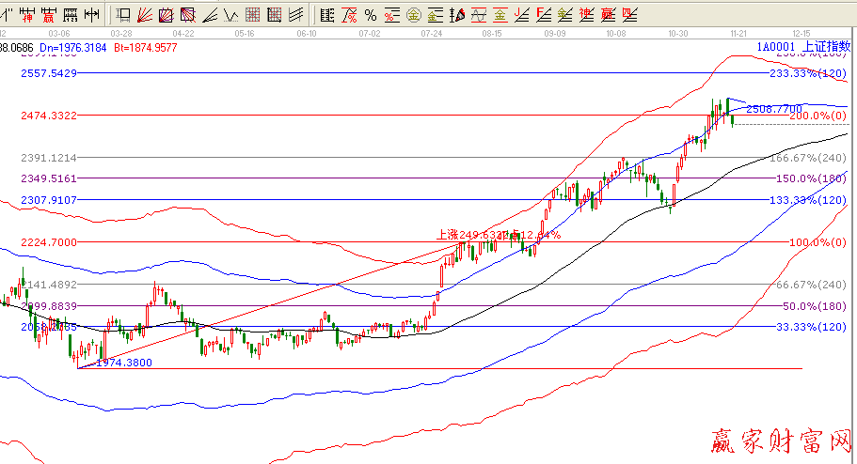857x464 pixels.
Task: Click the 2508.7700 price label on chart
Action: (773, 108)
